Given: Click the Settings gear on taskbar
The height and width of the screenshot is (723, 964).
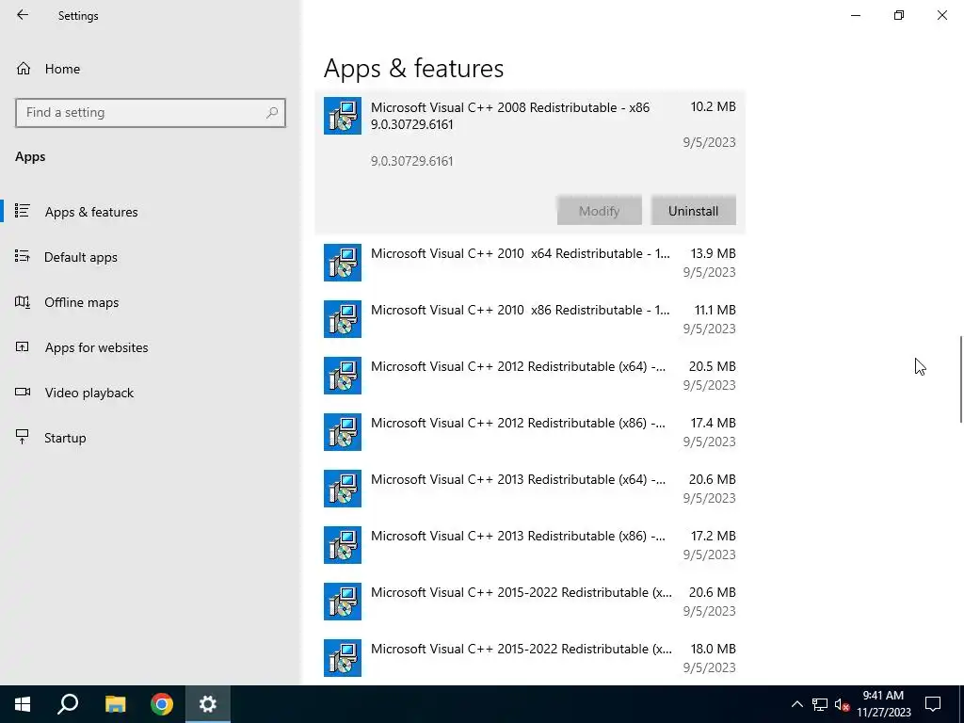Looking at the screenshot, I should [208, 704].
